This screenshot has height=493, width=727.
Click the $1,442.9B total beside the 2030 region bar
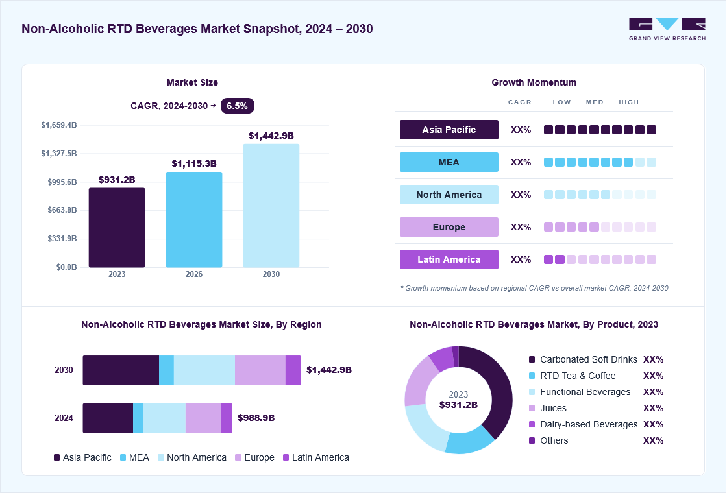(x=328, y=370)
